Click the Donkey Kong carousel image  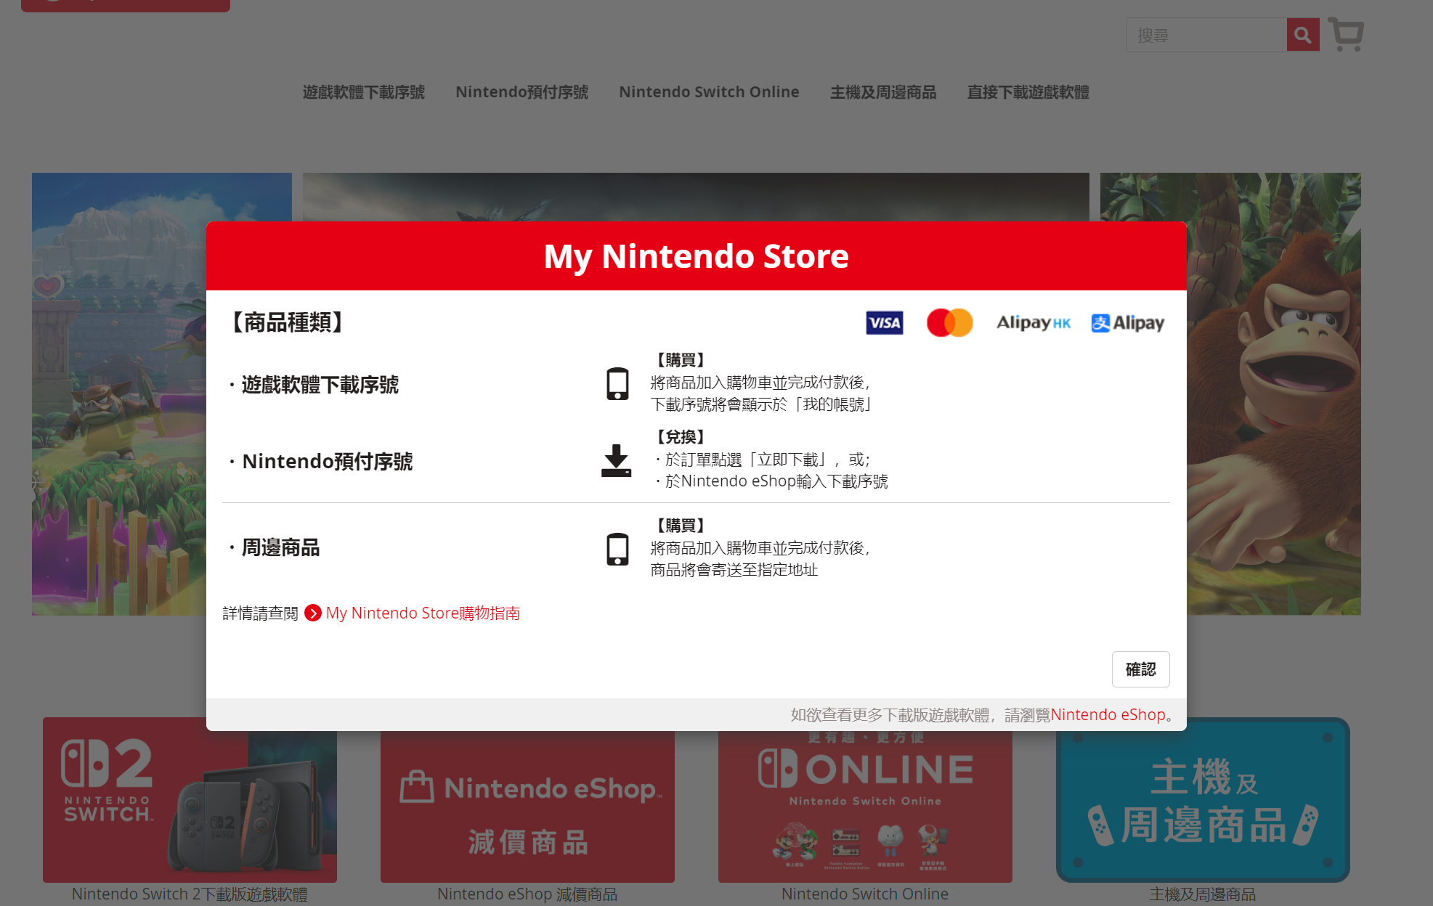point(1274,393)
